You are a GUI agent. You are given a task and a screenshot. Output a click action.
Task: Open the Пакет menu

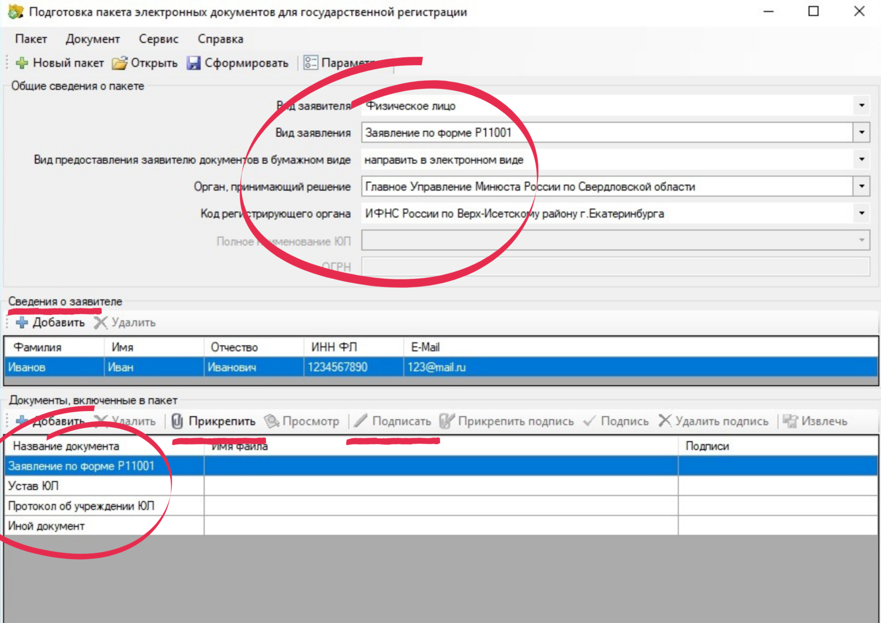coord(31,39)
